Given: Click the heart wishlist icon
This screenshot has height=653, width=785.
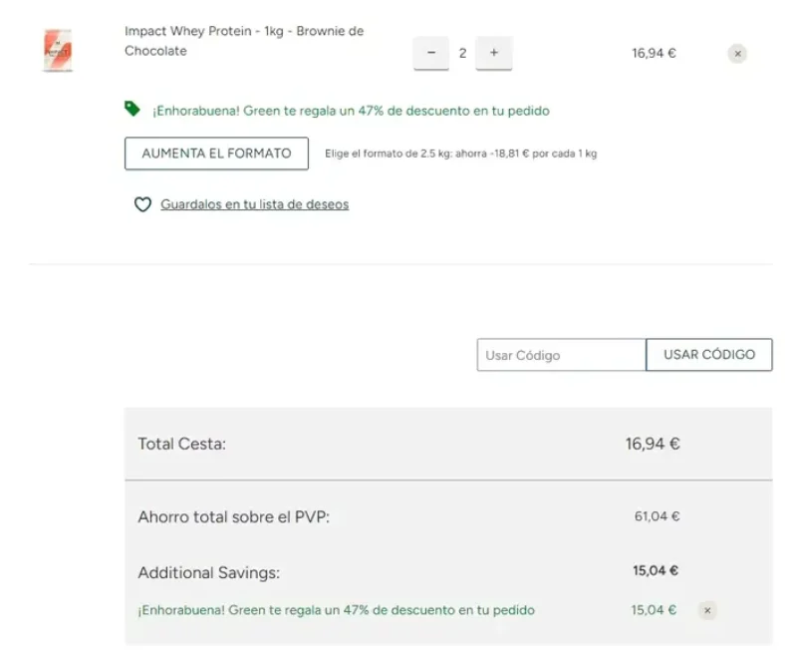Looking at the screenshot, I should point(142,205).
